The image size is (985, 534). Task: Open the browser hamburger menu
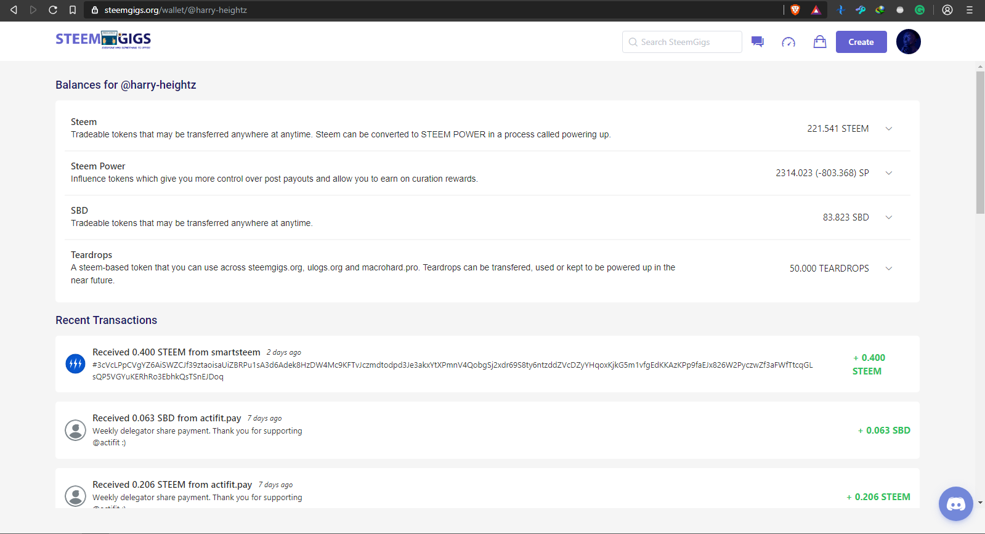point(970,10)
